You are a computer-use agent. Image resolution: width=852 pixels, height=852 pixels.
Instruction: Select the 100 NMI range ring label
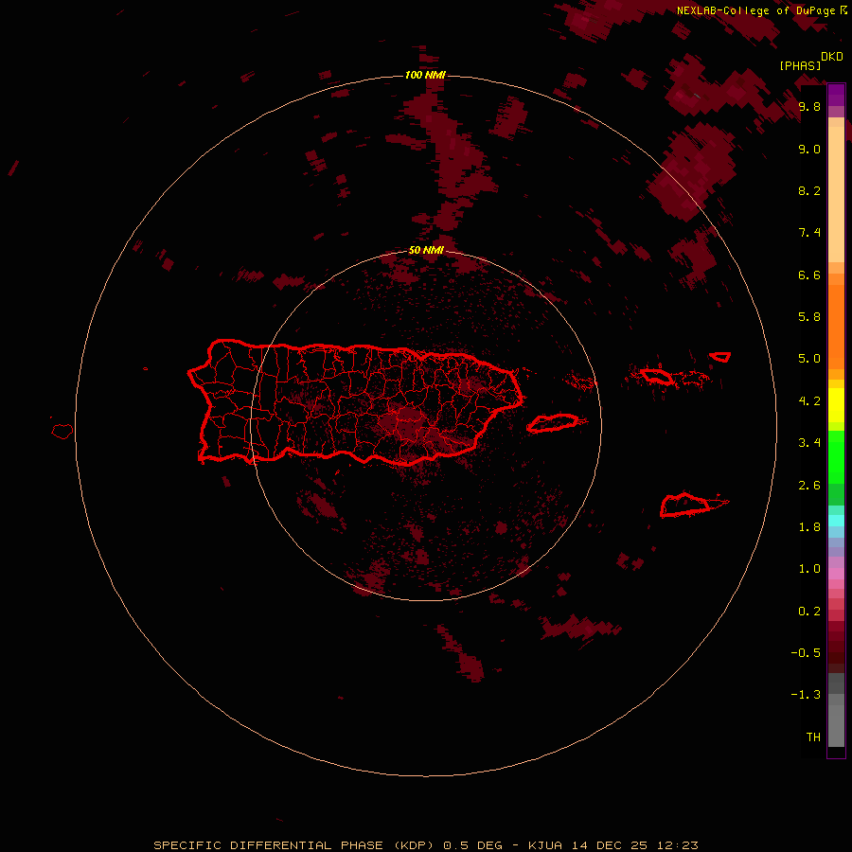point(425,75)
